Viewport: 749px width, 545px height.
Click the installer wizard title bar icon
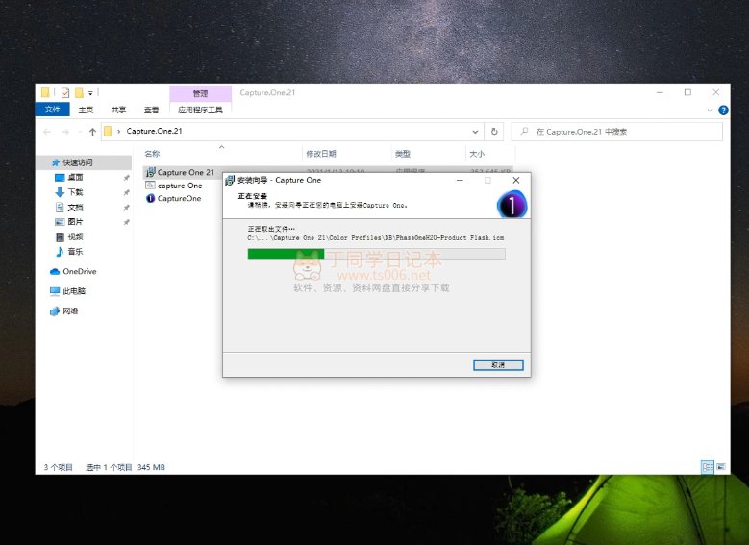click(230, 180)
